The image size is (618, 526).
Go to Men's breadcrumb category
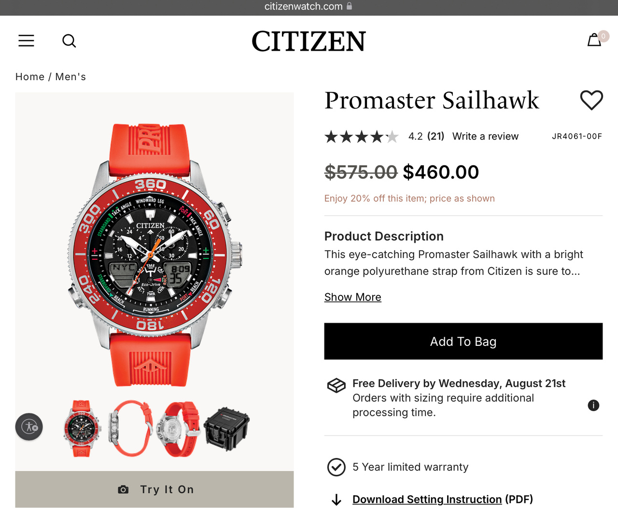click(x=70, y=77)
